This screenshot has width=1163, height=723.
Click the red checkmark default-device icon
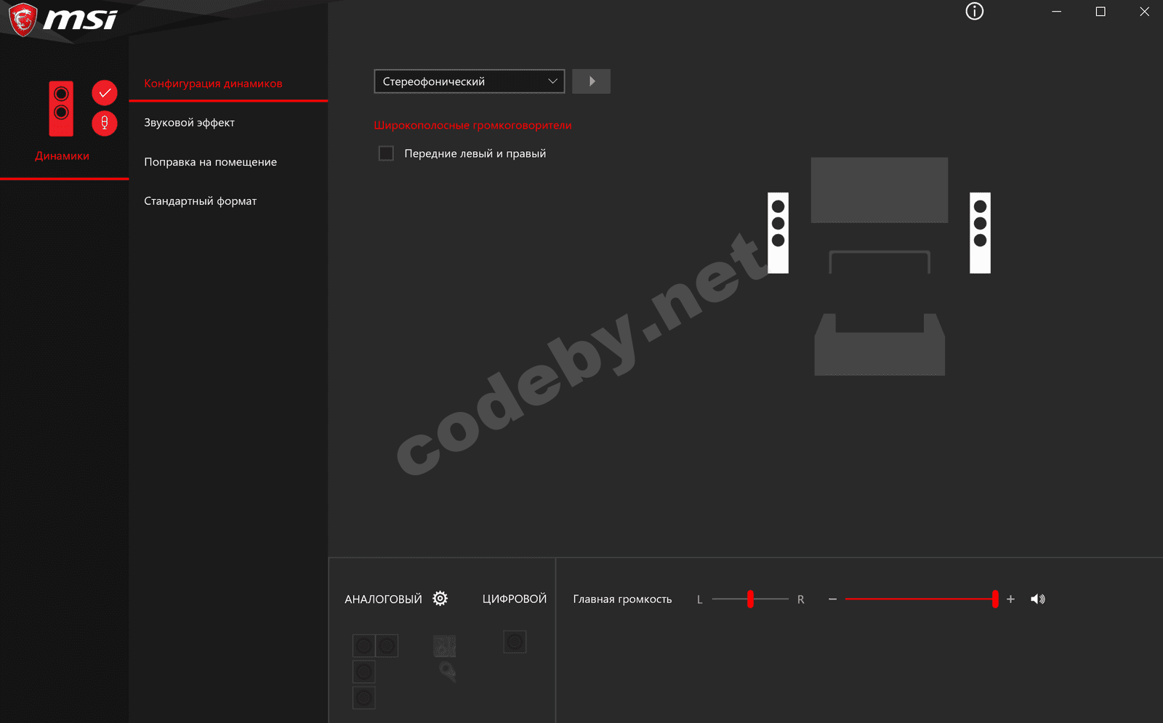pos(105,92)
